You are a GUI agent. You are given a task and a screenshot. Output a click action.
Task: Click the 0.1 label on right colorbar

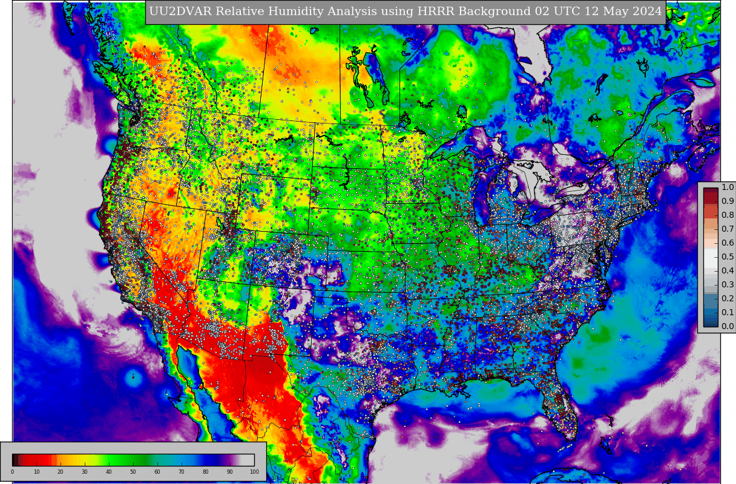click(x=728, y=313)
